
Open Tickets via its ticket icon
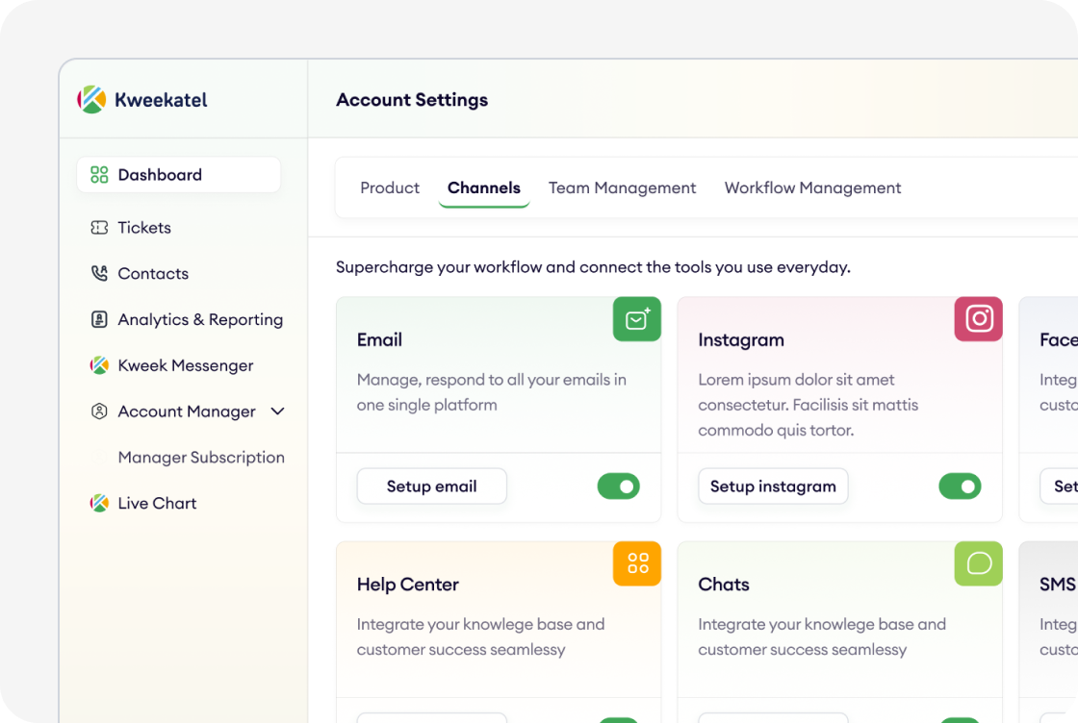(99, 227)
